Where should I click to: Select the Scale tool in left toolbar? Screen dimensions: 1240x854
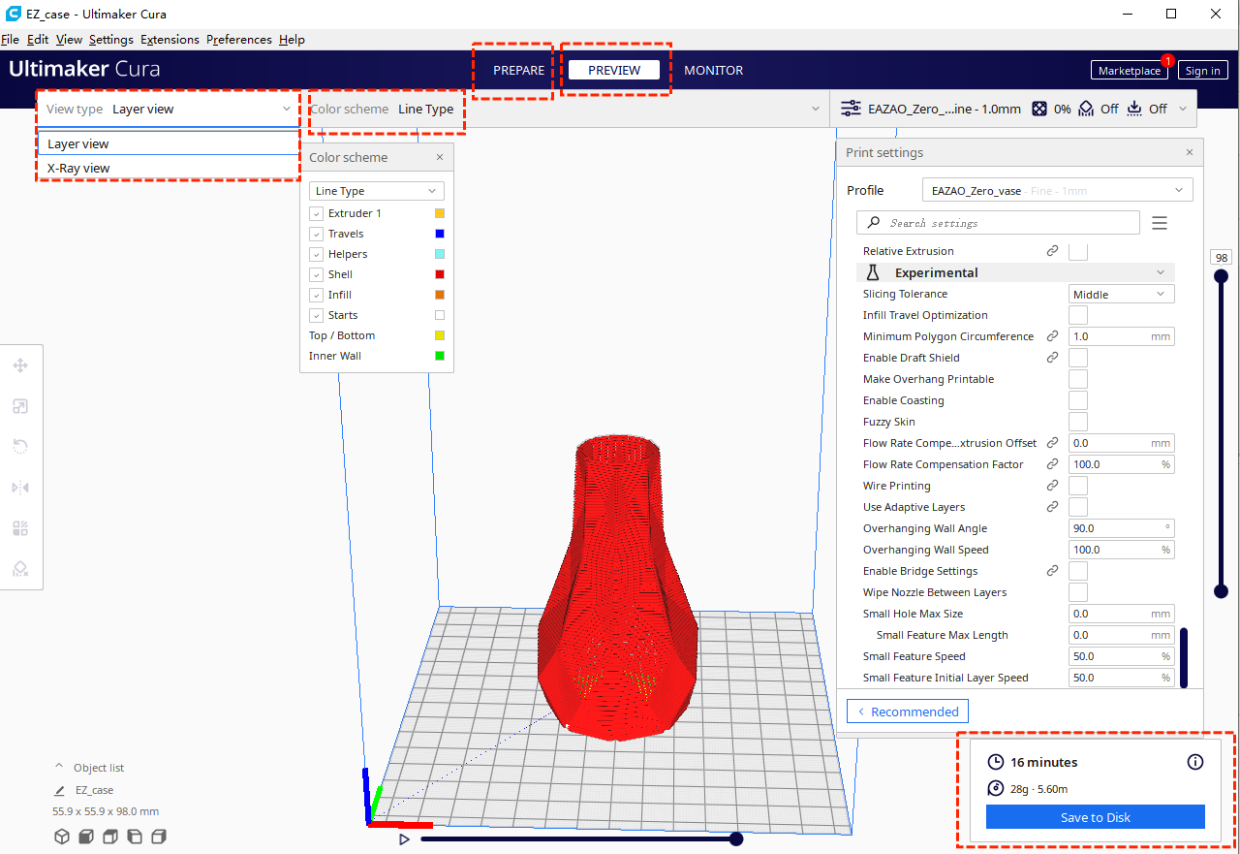(x=19, y=406)
